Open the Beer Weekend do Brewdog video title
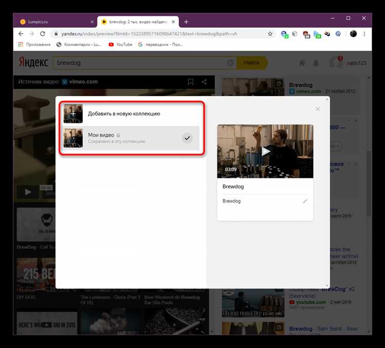Image resolution: width=385 pixels, height=348 pixels. 172,300
